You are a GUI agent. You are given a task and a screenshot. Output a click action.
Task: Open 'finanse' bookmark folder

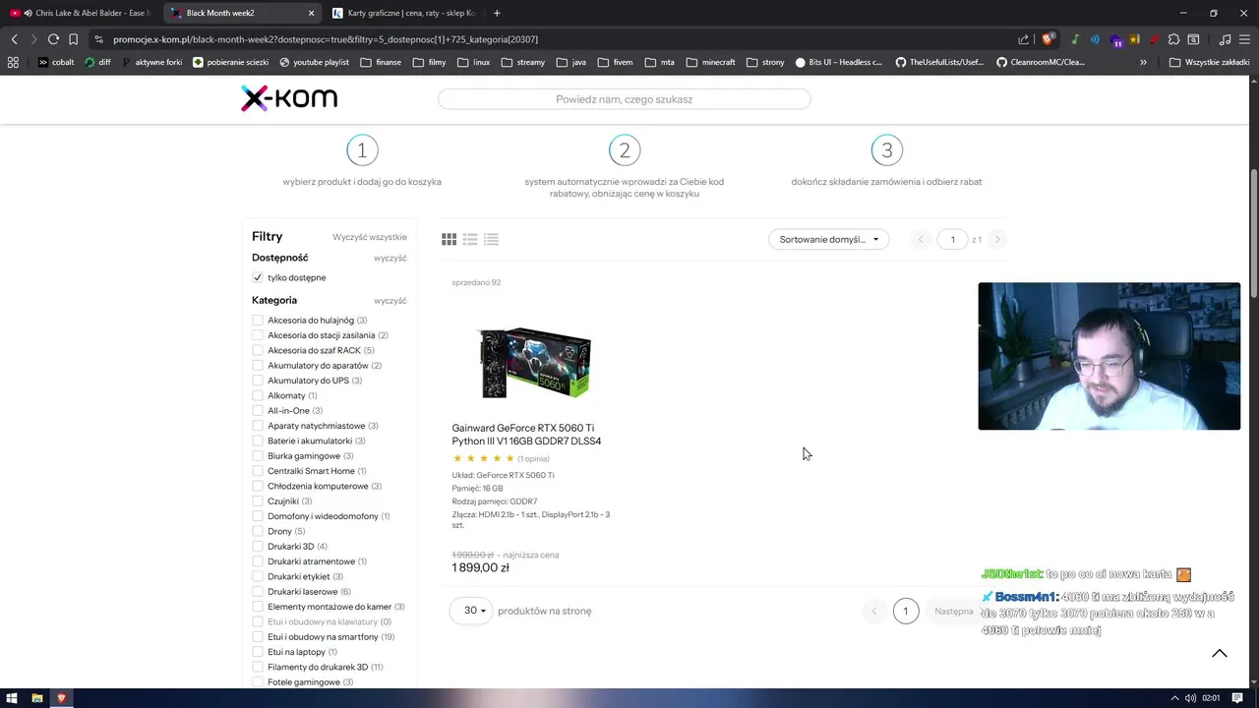pos(381,62)
